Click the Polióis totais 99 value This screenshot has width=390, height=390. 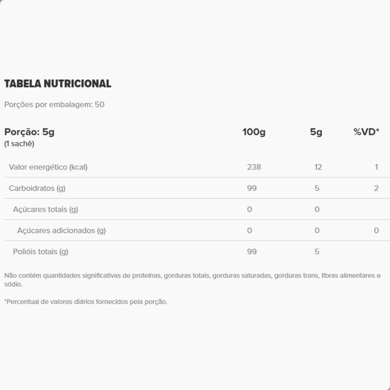point(252,252)
